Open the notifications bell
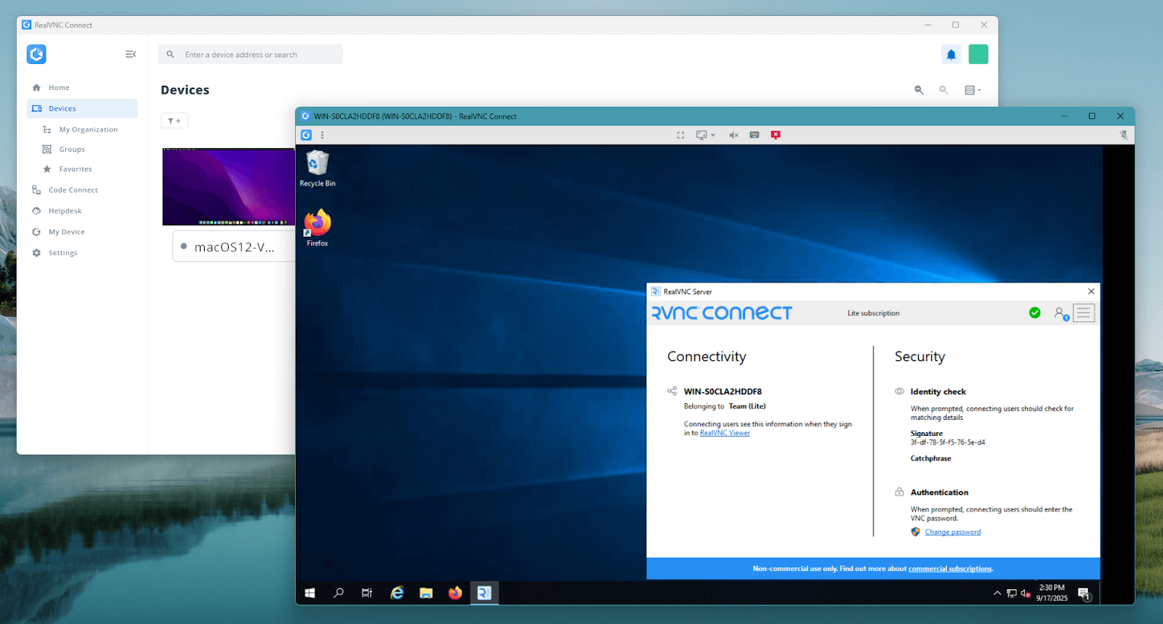1163x624 pixels. 951,54
